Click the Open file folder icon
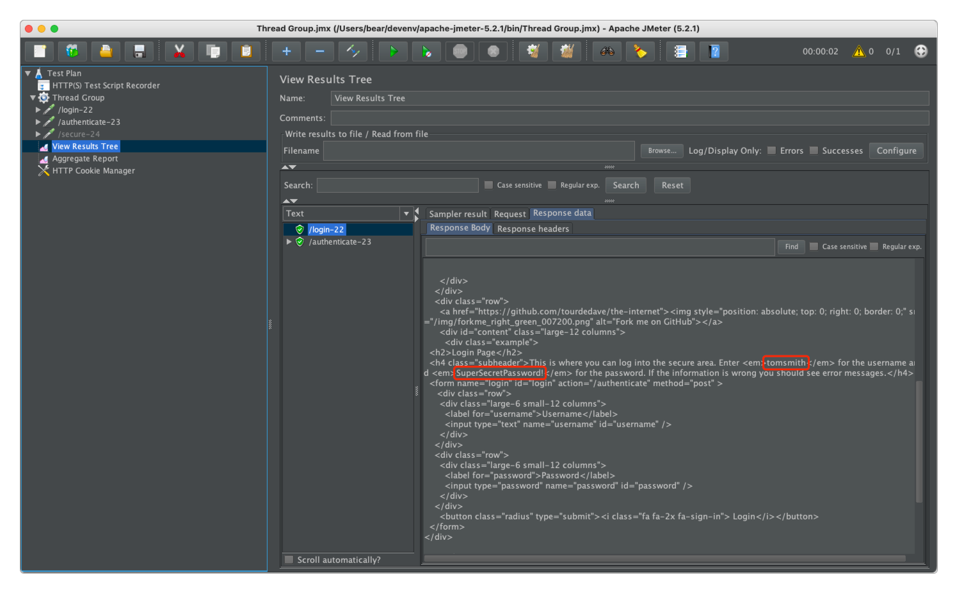The height and width of the screenshot is (593, 957). pyautogui.click(x=106, y=51)
